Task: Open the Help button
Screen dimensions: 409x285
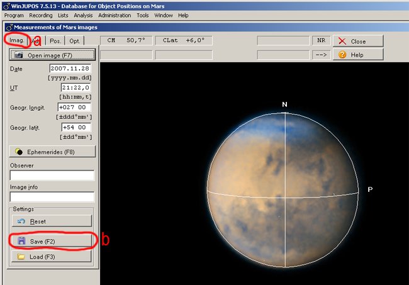Action: [357, 55]
